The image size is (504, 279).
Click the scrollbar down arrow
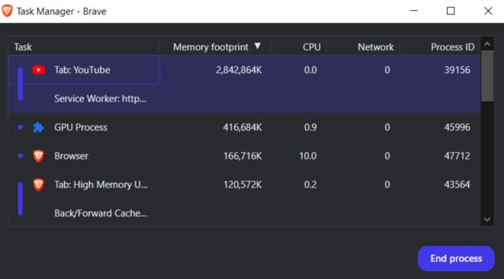[x=487, y=220]
